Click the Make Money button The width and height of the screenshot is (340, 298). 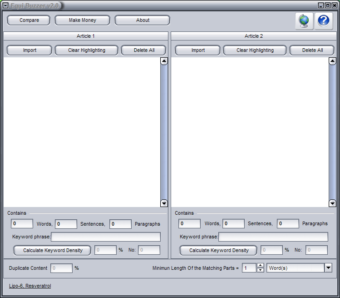[82, 20]
